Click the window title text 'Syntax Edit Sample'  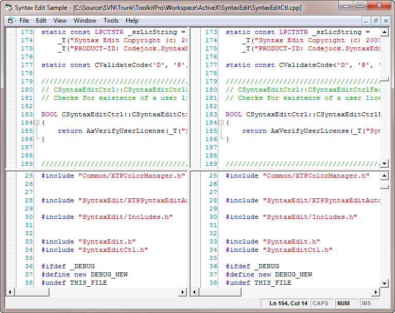41,8
